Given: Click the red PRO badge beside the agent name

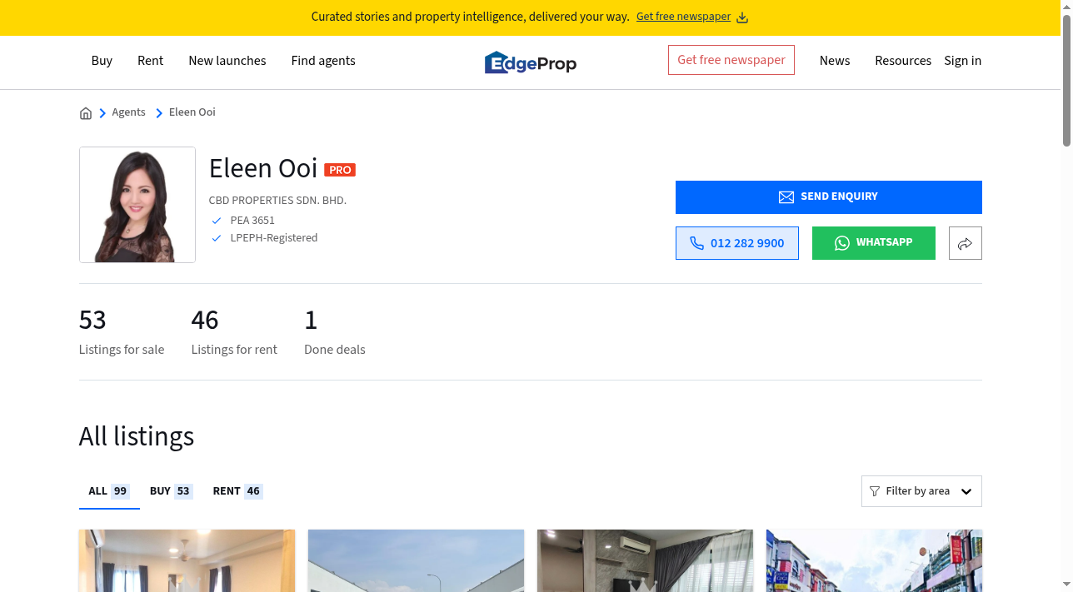Looking at the screenshot, I should pos(340,170).
